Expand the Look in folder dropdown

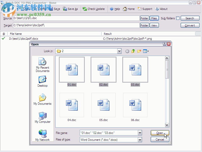click(119, 51)
